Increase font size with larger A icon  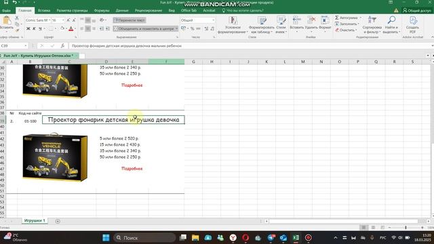68,20
